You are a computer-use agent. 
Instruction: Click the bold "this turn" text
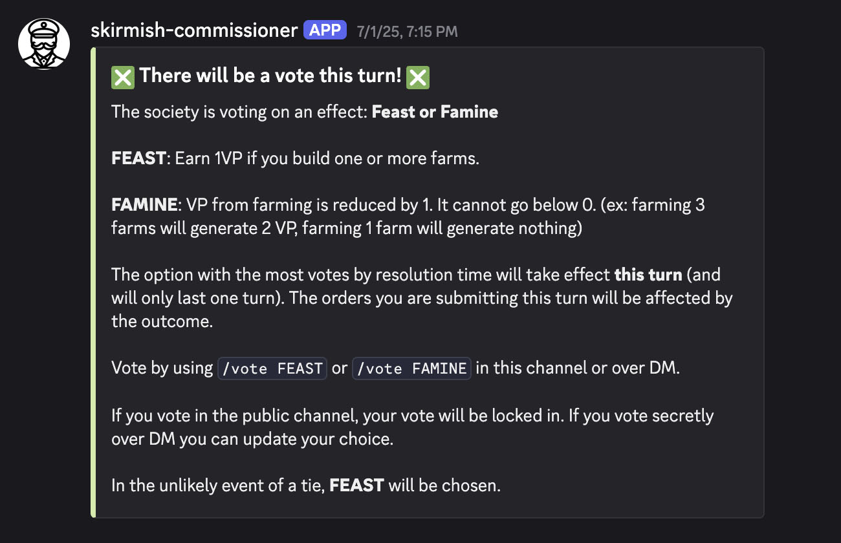[x=648, y=275]
